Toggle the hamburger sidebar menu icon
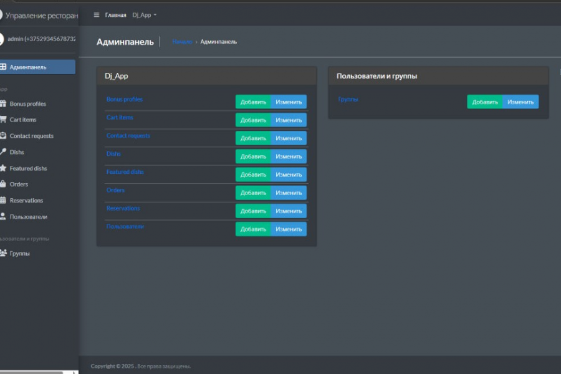Viewport: 561px width, 374px height. coord(96,15)
